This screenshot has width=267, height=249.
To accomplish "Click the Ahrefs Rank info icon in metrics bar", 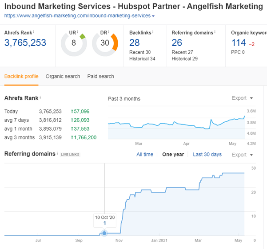I will [34, 32].
